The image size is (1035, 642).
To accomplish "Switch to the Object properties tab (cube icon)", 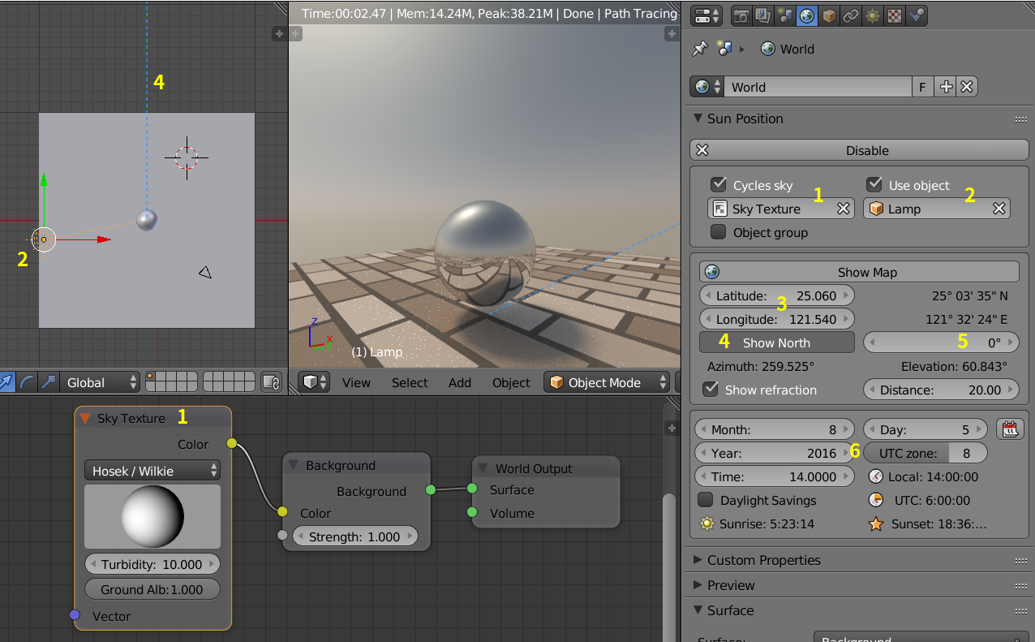I will [x=829, y=15].
